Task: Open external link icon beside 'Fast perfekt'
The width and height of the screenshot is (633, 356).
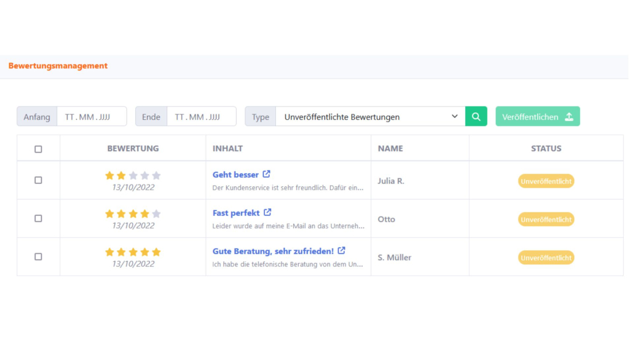Action: tap(267, 213)
